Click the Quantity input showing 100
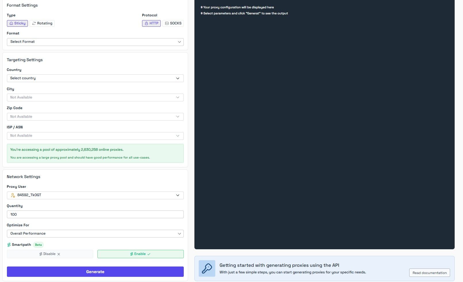The width and height of the screenshot is (463, 282). [x=95, y=214]
